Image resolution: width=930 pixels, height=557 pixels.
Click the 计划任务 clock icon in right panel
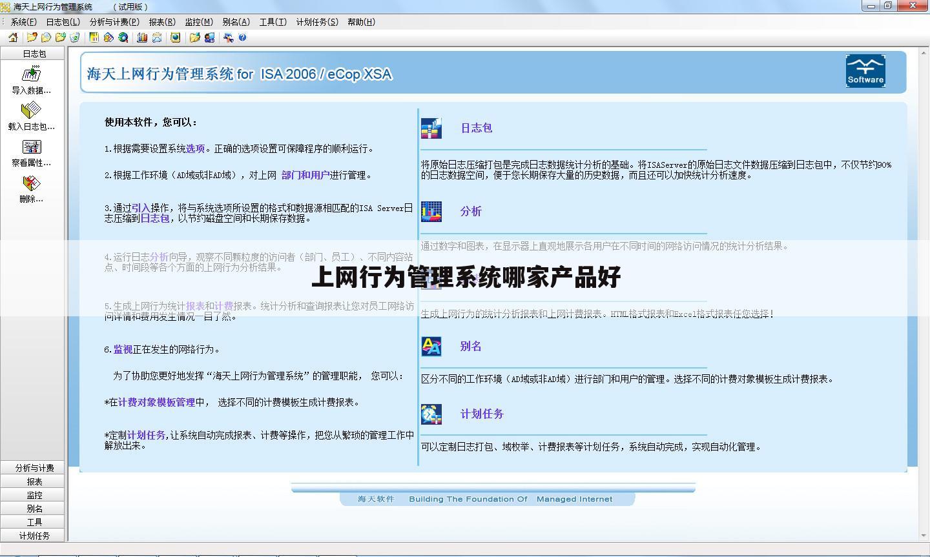coord(431,414)
